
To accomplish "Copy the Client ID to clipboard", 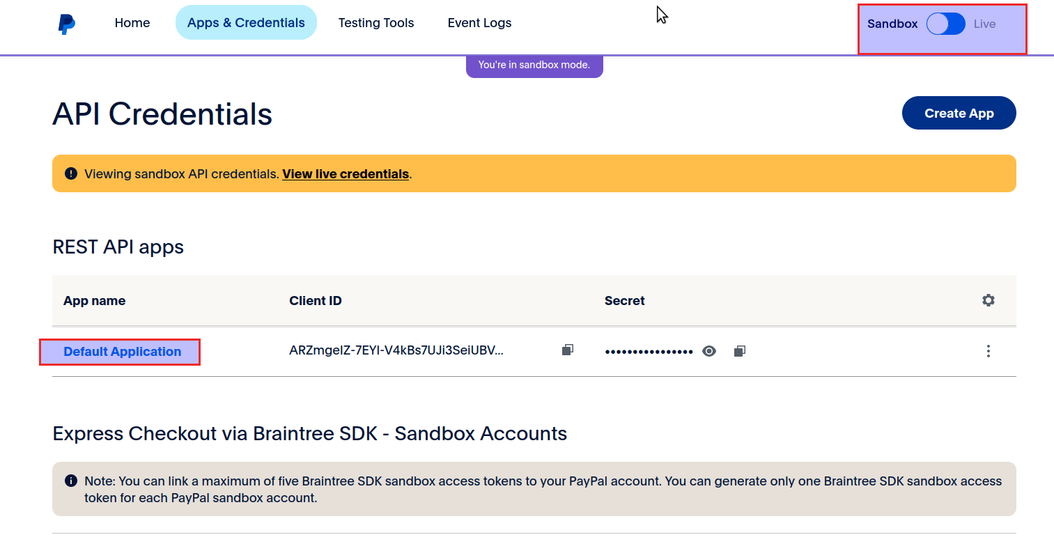I will point(568,350).
